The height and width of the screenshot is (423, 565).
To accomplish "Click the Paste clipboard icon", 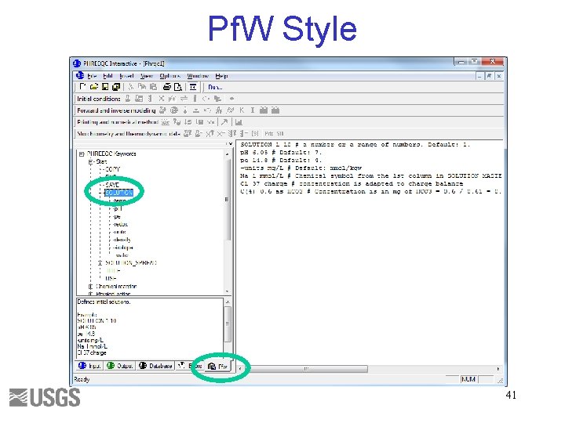I will coord(153,87).
